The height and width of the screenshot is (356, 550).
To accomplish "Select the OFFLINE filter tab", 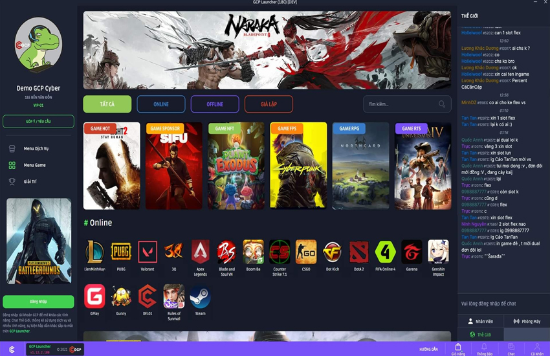I will pyautogui.click(x=215, y=104).
